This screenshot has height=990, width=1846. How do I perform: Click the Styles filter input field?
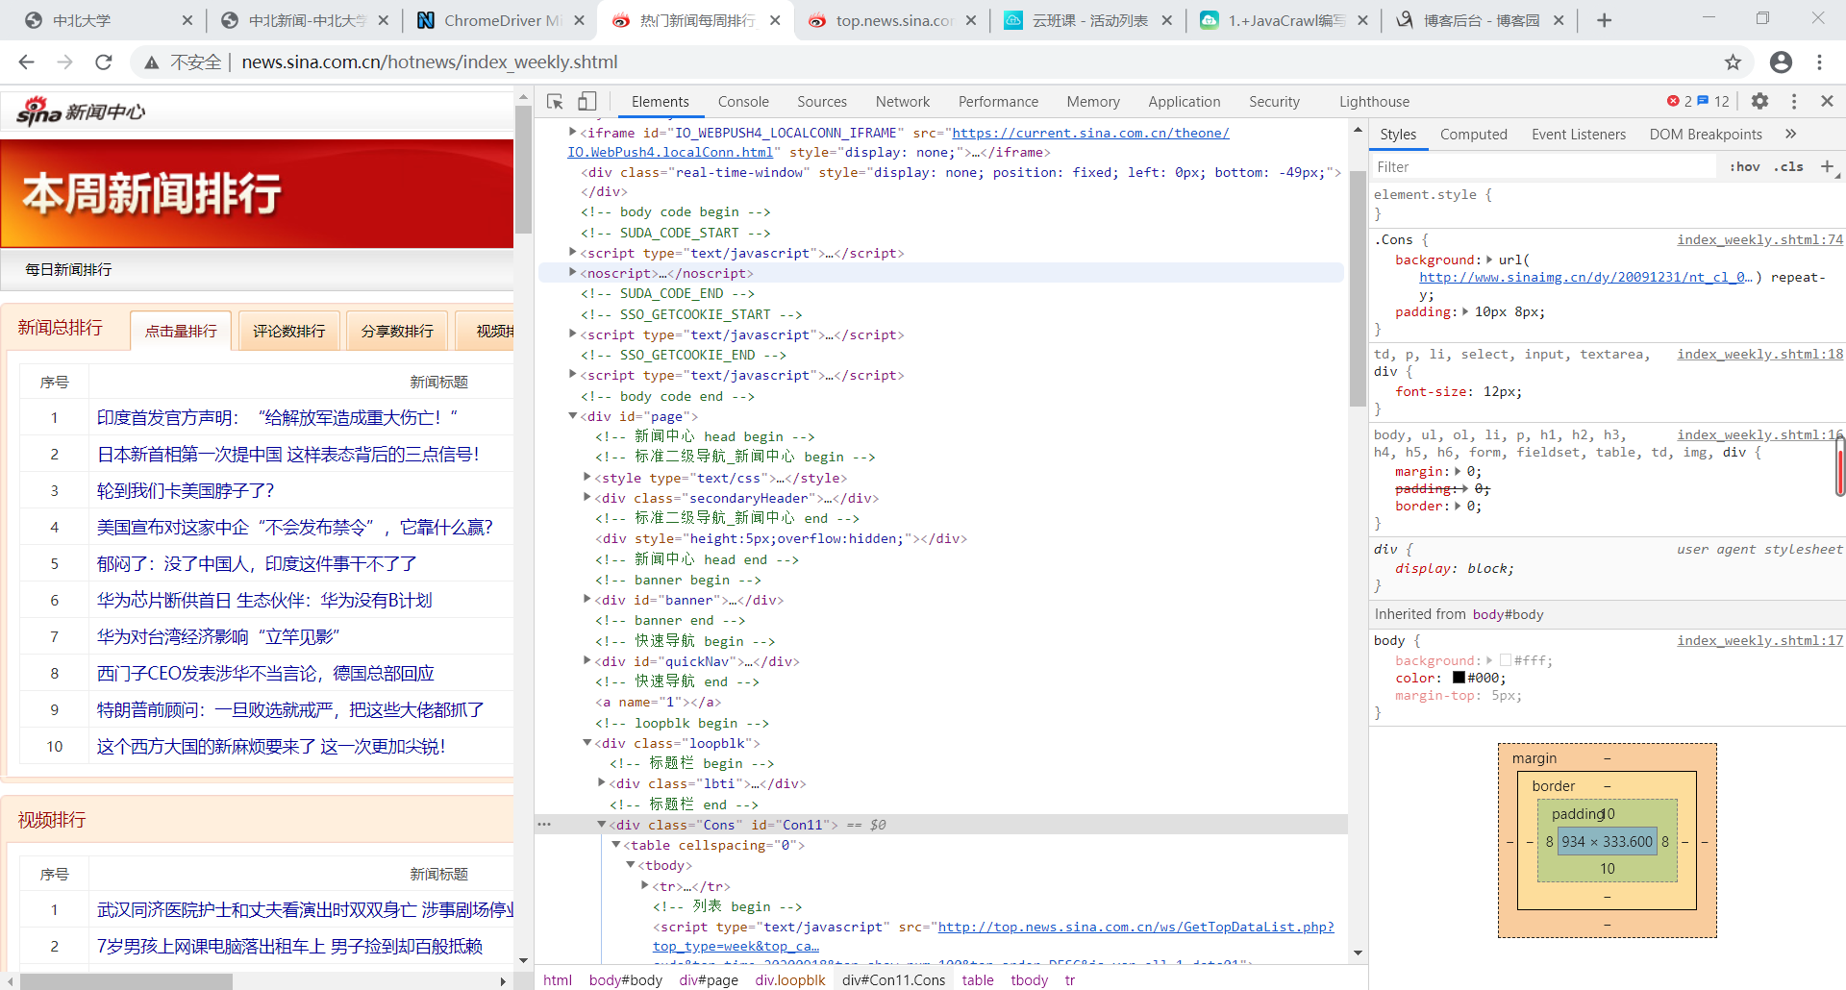1544,166
